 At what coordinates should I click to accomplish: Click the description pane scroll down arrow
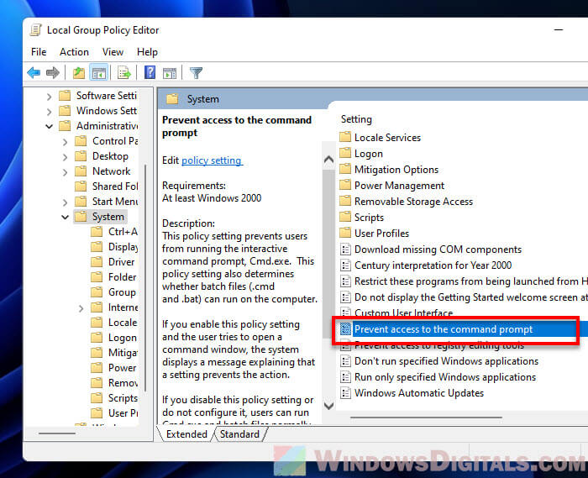tap(328, 407)
